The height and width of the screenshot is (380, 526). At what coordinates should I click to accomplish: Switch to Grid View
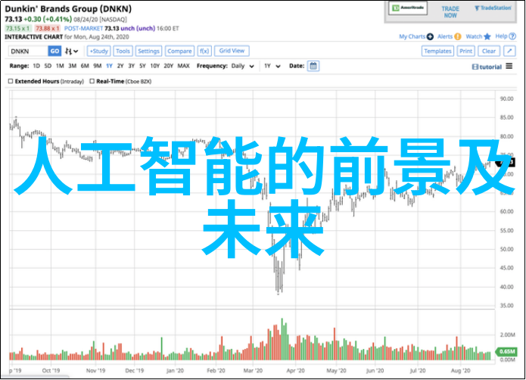tap(232, 51)
